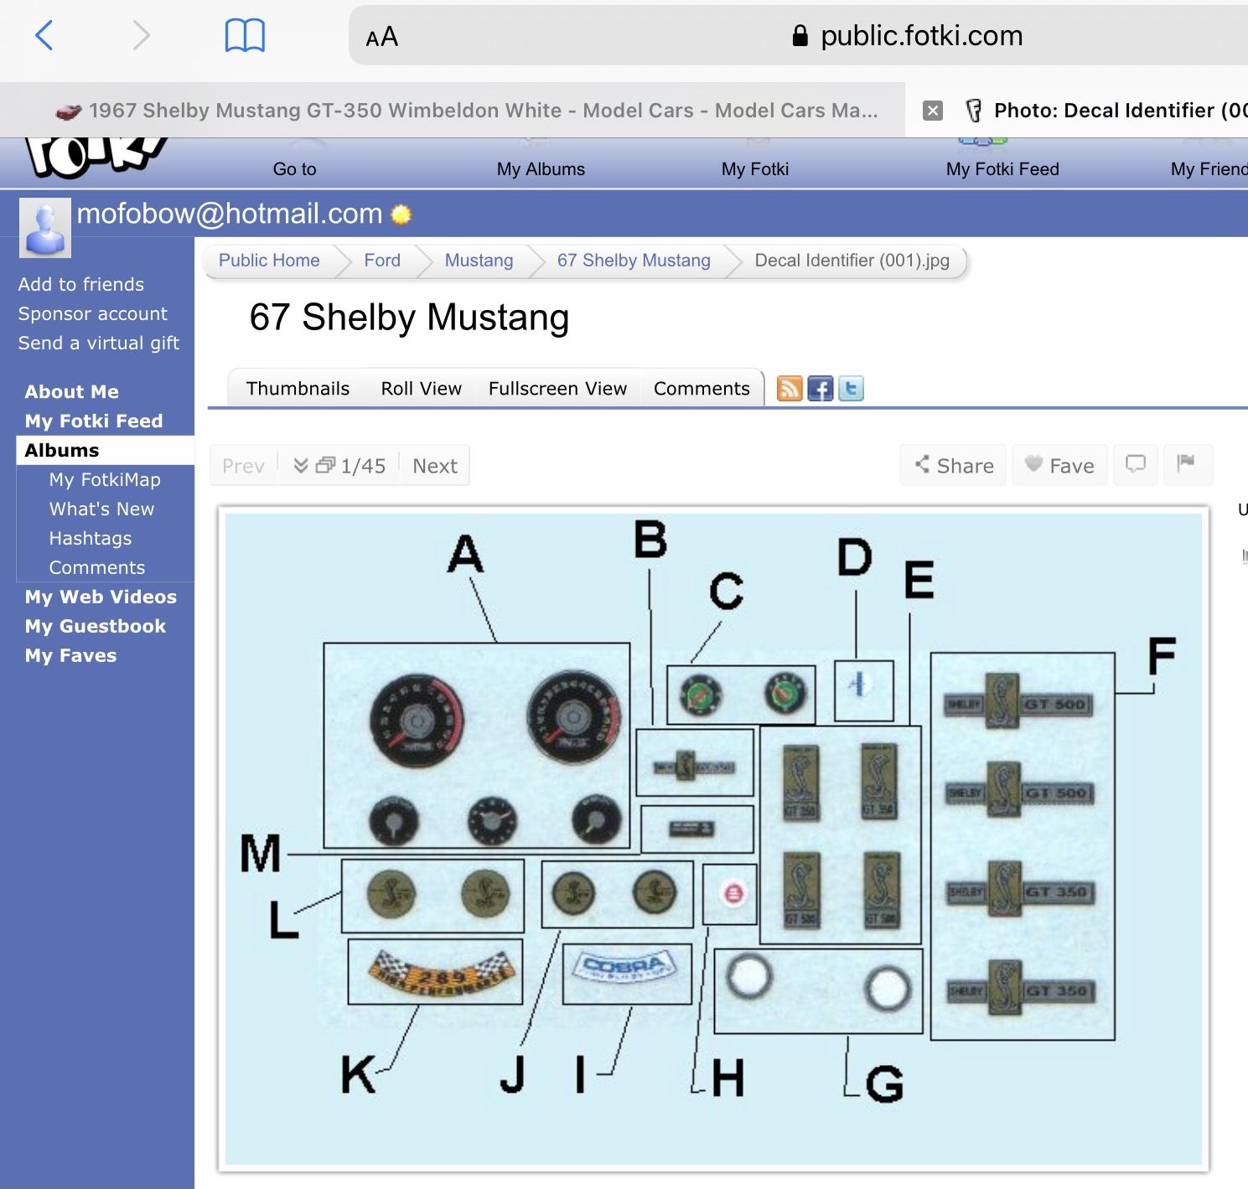Go to Public Home breadcrumb

coord(269,261)
